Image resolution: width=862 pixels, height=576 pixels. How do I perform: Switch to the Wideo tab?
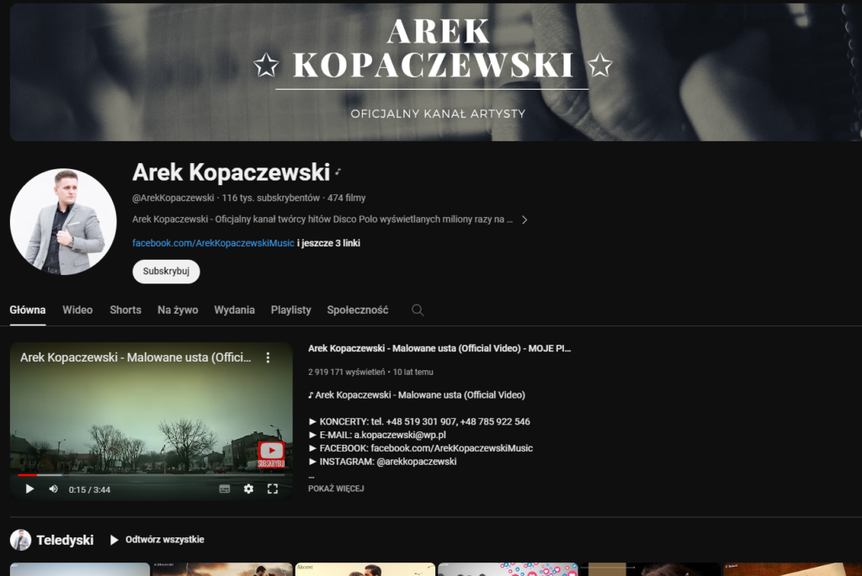(x=77, y=309)
